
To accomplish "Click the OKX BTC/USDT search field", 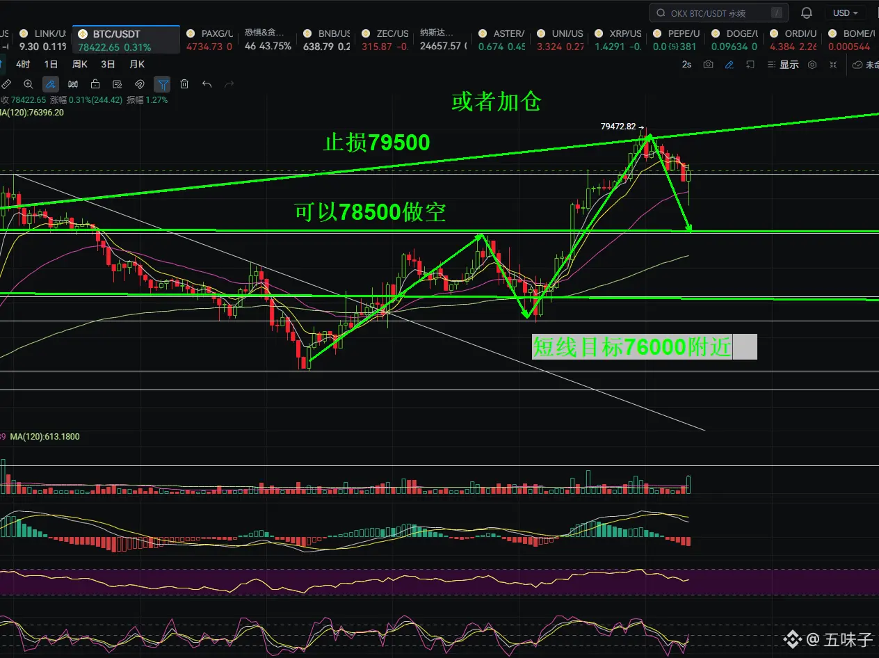I will coord(719,13).
